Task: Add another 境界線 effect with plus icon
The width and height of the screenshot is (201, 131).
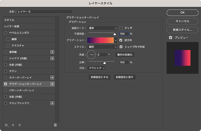Action: pos(52,52)
